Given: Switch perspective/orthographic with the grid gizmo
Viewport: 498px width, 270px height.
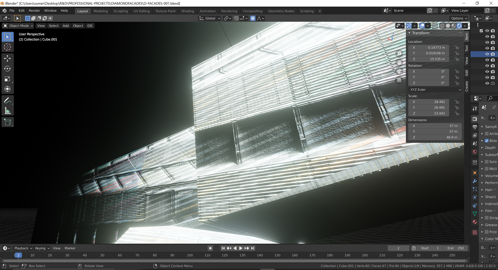Looking at the screenshot, I should [399, 80].
